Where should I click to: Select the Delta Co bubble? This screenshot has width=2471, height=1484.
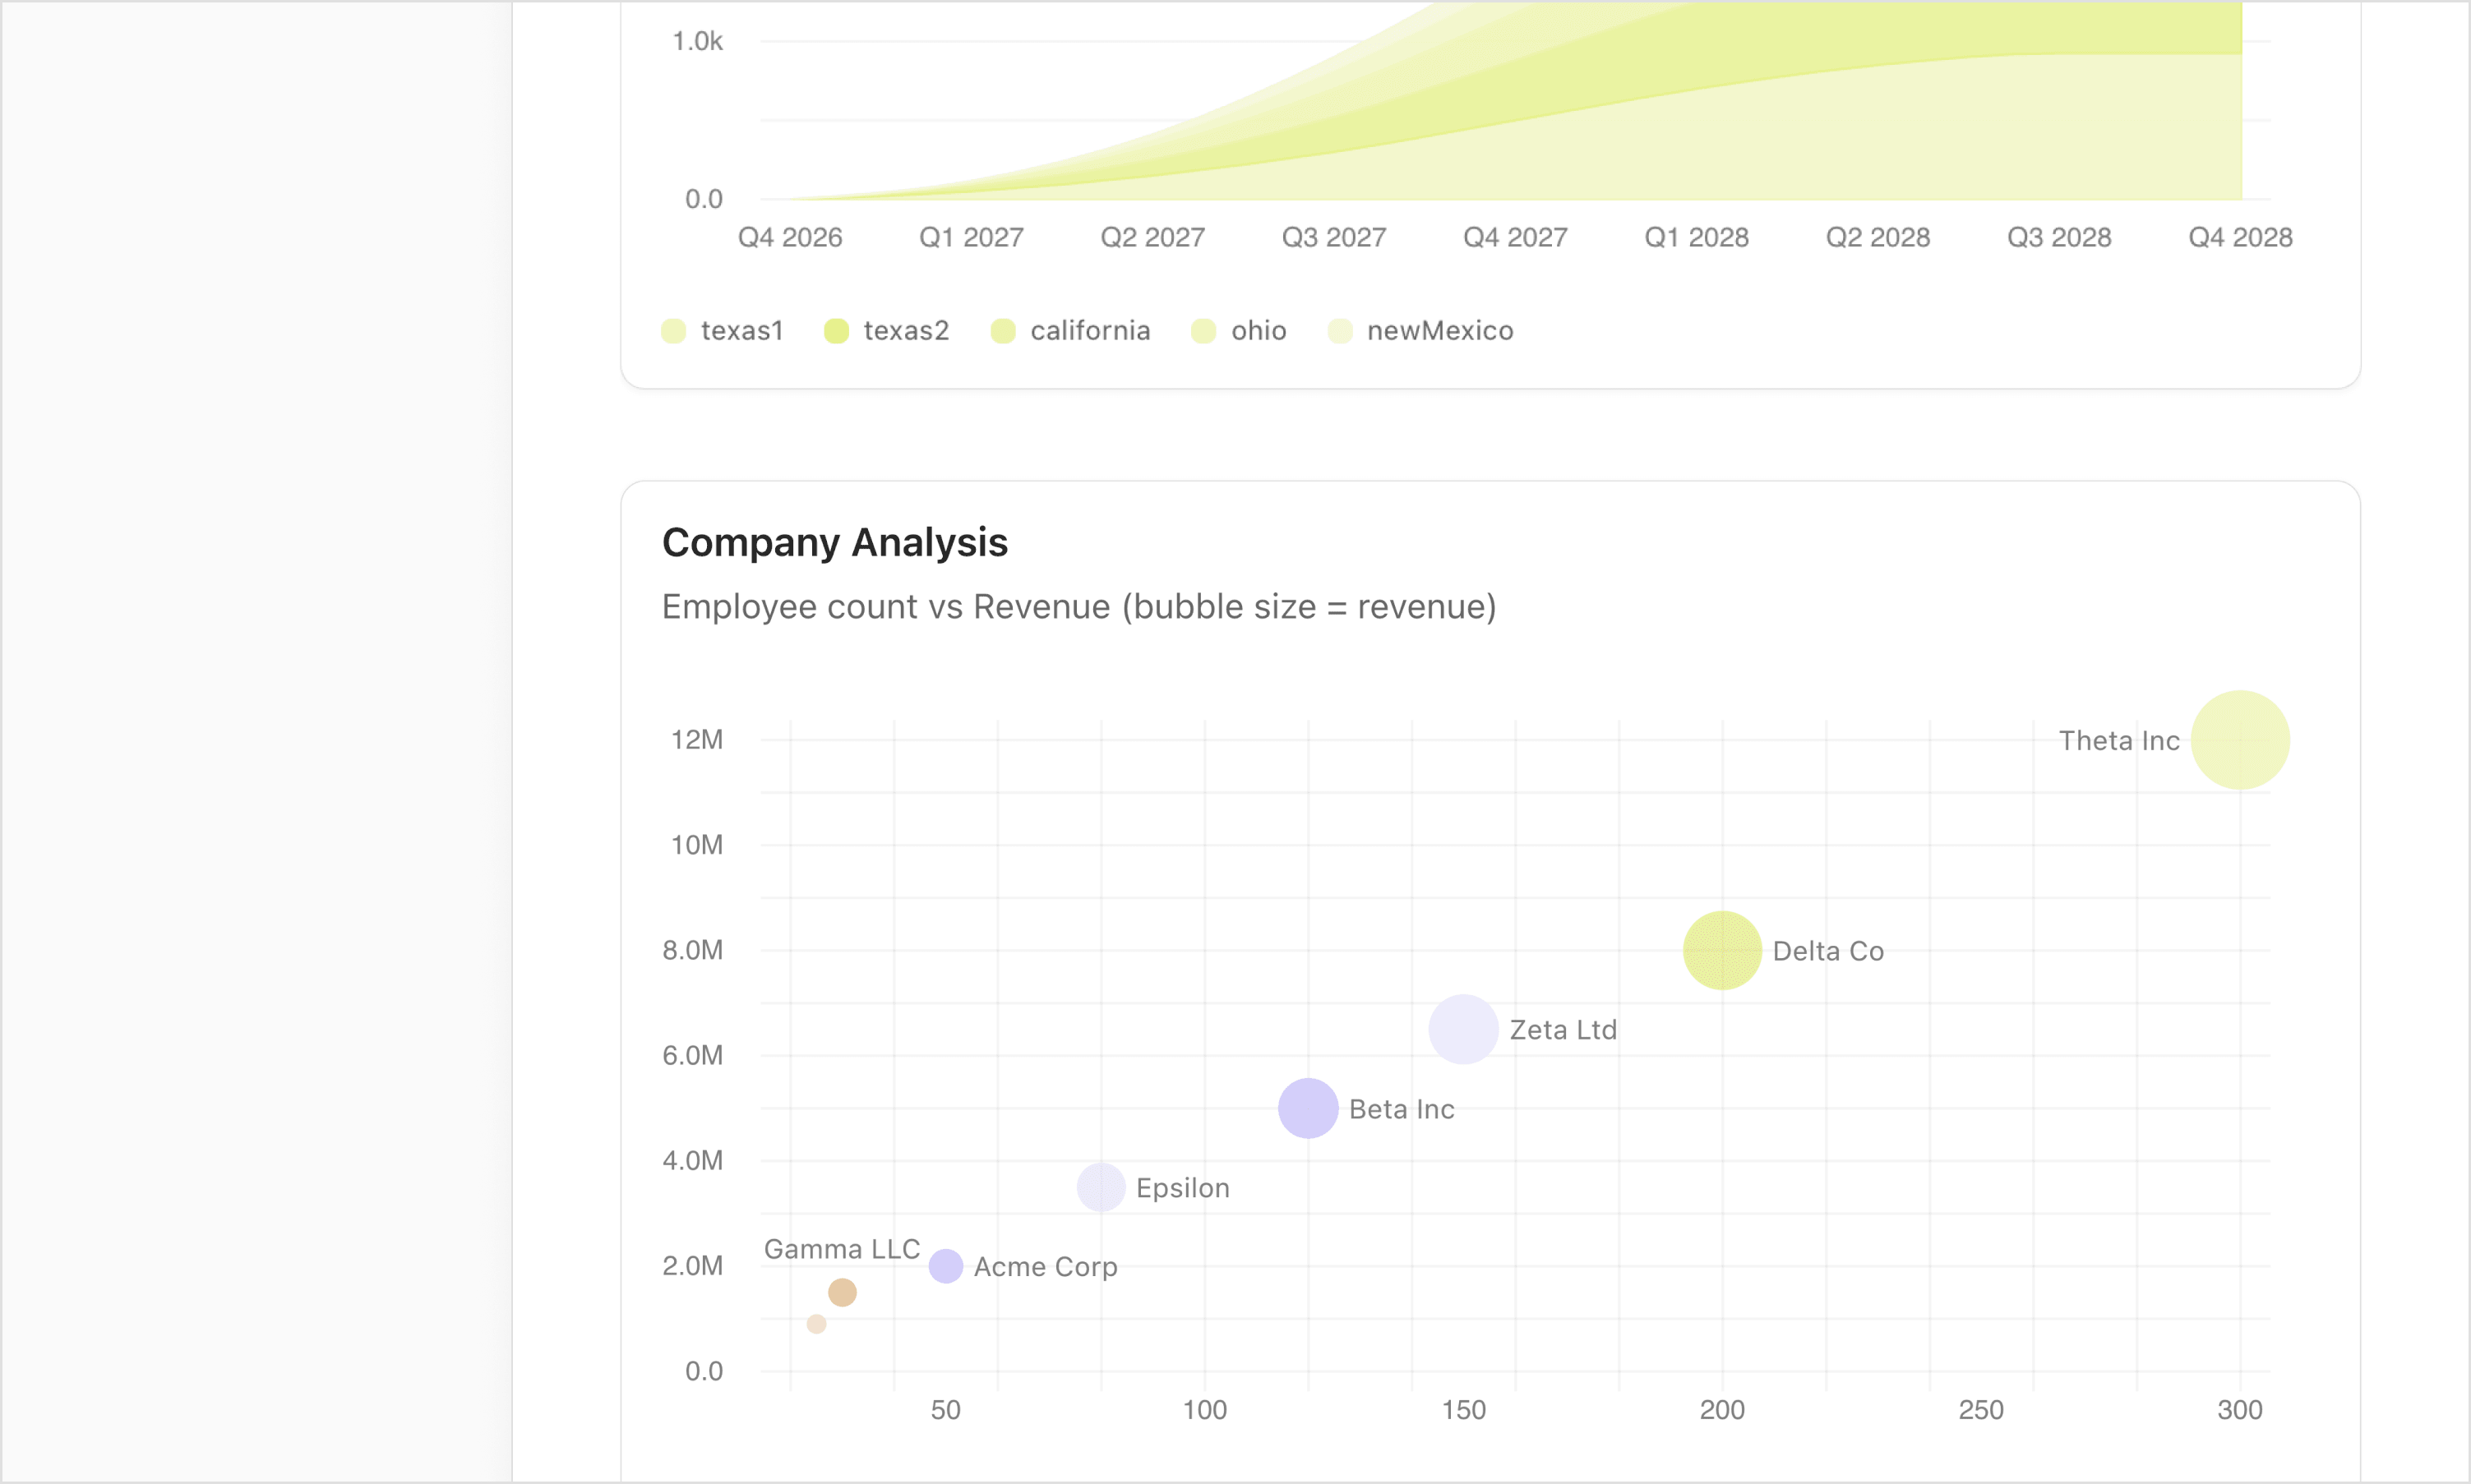pos(1721,950)
